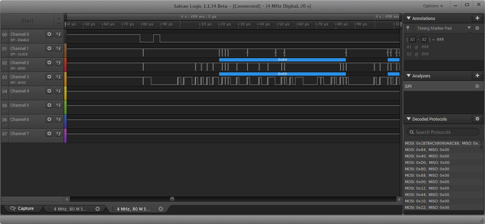Click the 0x84 decoded MOSI bubble
The image size is (485, 224).
click(x=282, y=59)
